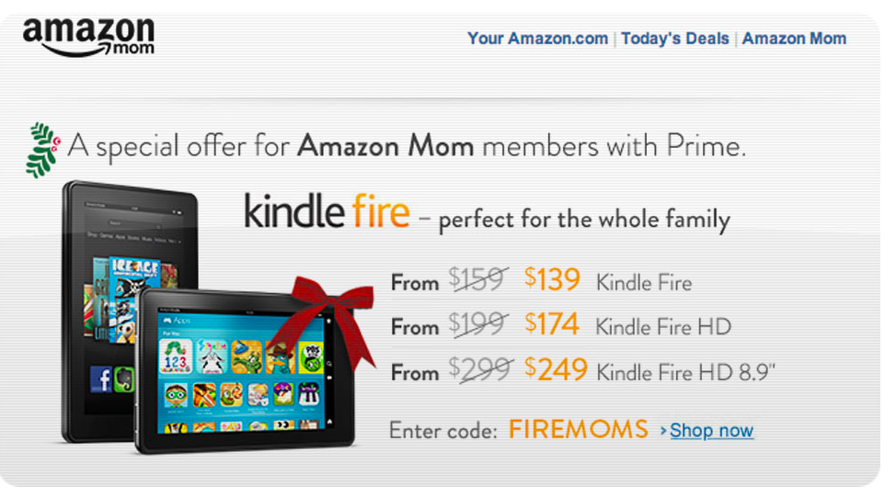Click the portrait Kindle Fire tablet image

[x=130, y=311]
